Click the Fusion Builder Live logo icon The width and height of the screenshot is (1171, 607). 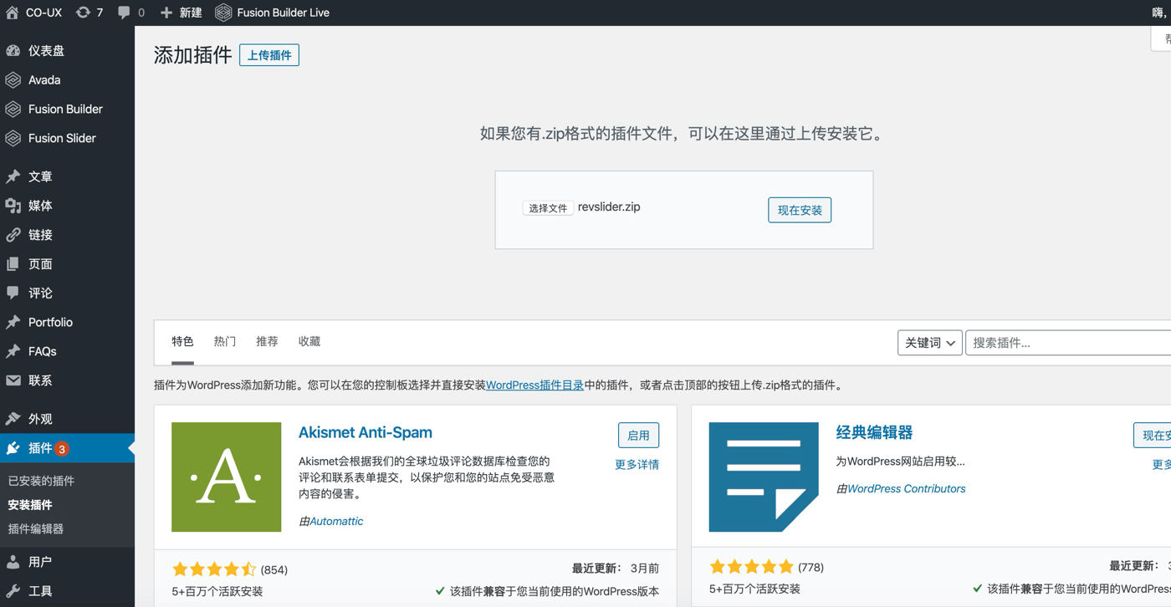coord(223,13)
